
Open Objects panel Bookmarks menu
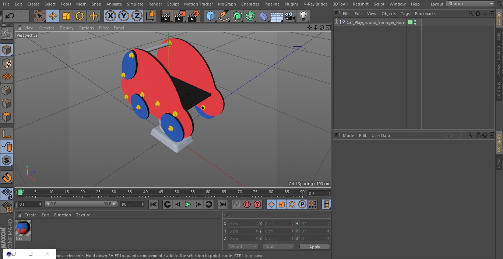click(425, 14)
